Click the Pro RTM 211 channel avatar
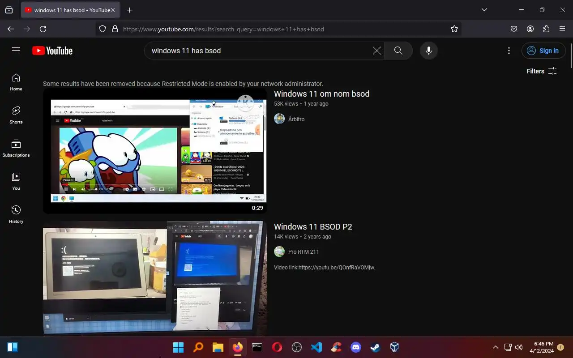Viewport: 573px width, 358px height. click(x=279, y=251)
